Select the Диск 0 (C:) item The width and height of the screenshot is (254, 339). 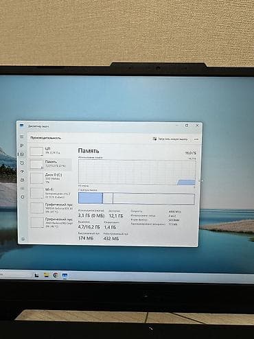tap(51, 178)
